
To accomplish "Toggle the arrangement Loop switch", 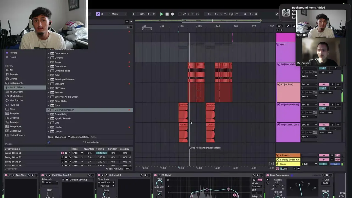I will coord(231,14).
